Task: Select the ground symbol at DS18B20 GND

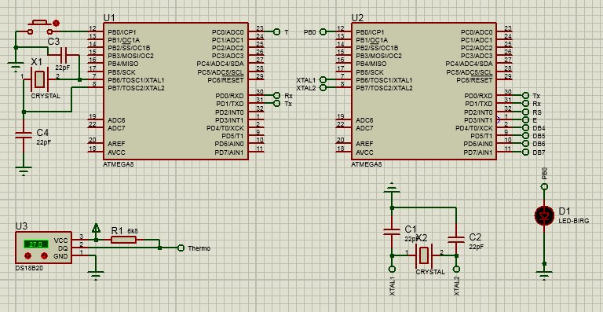Action: 96,275
